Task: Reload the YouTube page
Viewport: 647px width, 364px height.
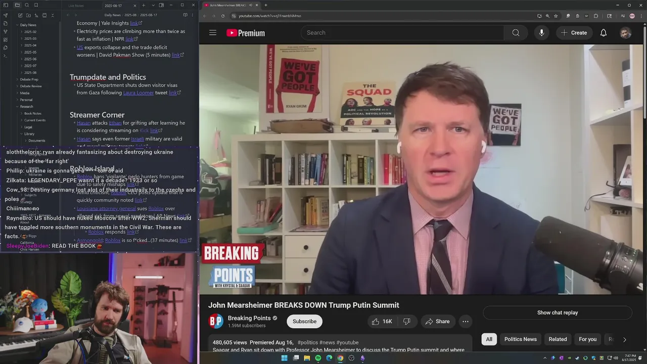Action: coord(223,16)
